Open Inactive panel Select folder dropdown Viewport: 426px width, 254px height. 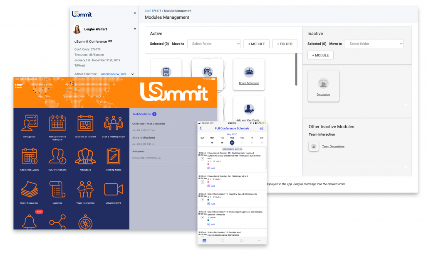(x=374, y=44)
